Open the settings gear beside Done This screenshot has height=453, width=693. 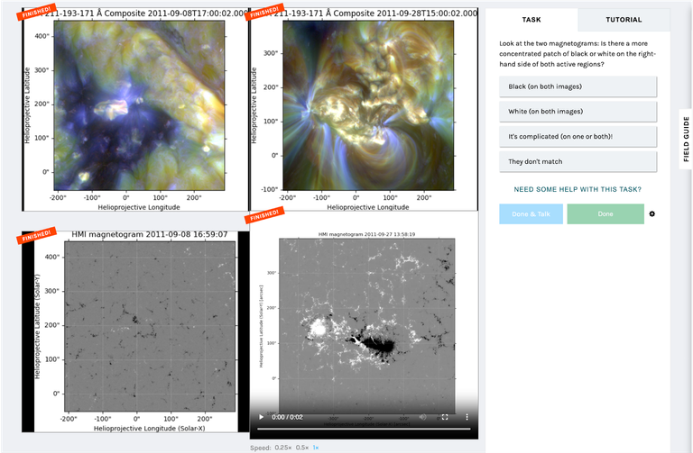pyautogui.click(x=652, y=214)
